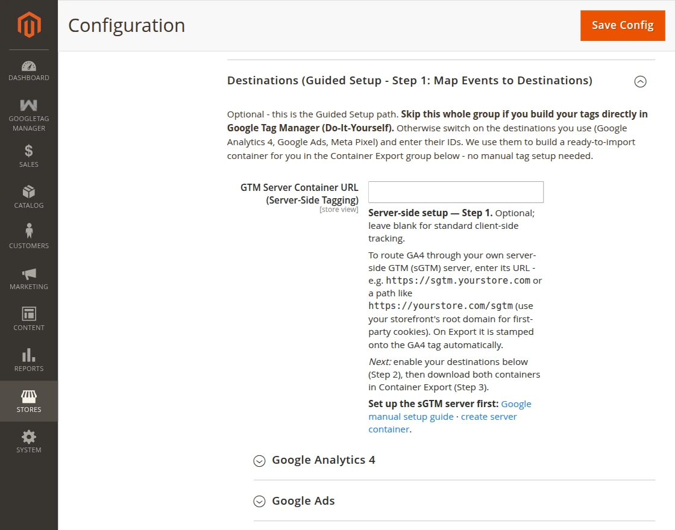Follow the create server container link
The height and width of the screenshot is (530, 675).
(442, 423)
